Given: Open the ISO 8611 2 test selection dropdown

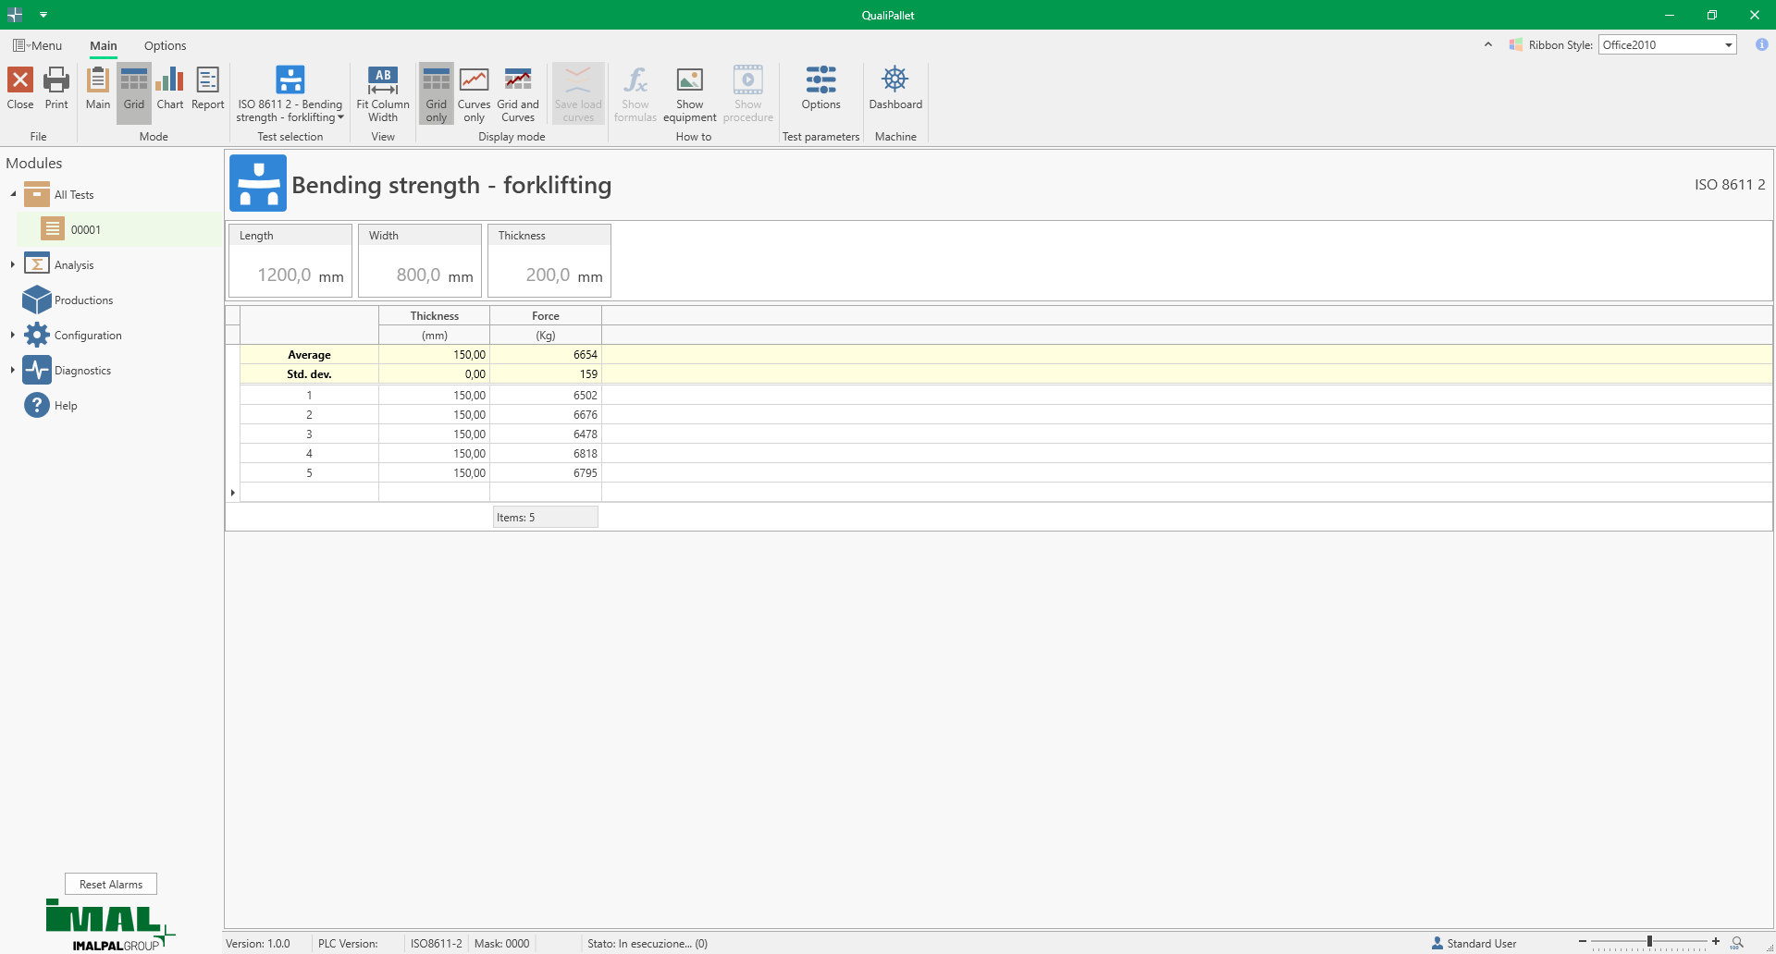Looking at the screenshot, I should click(x=290, y=93).
